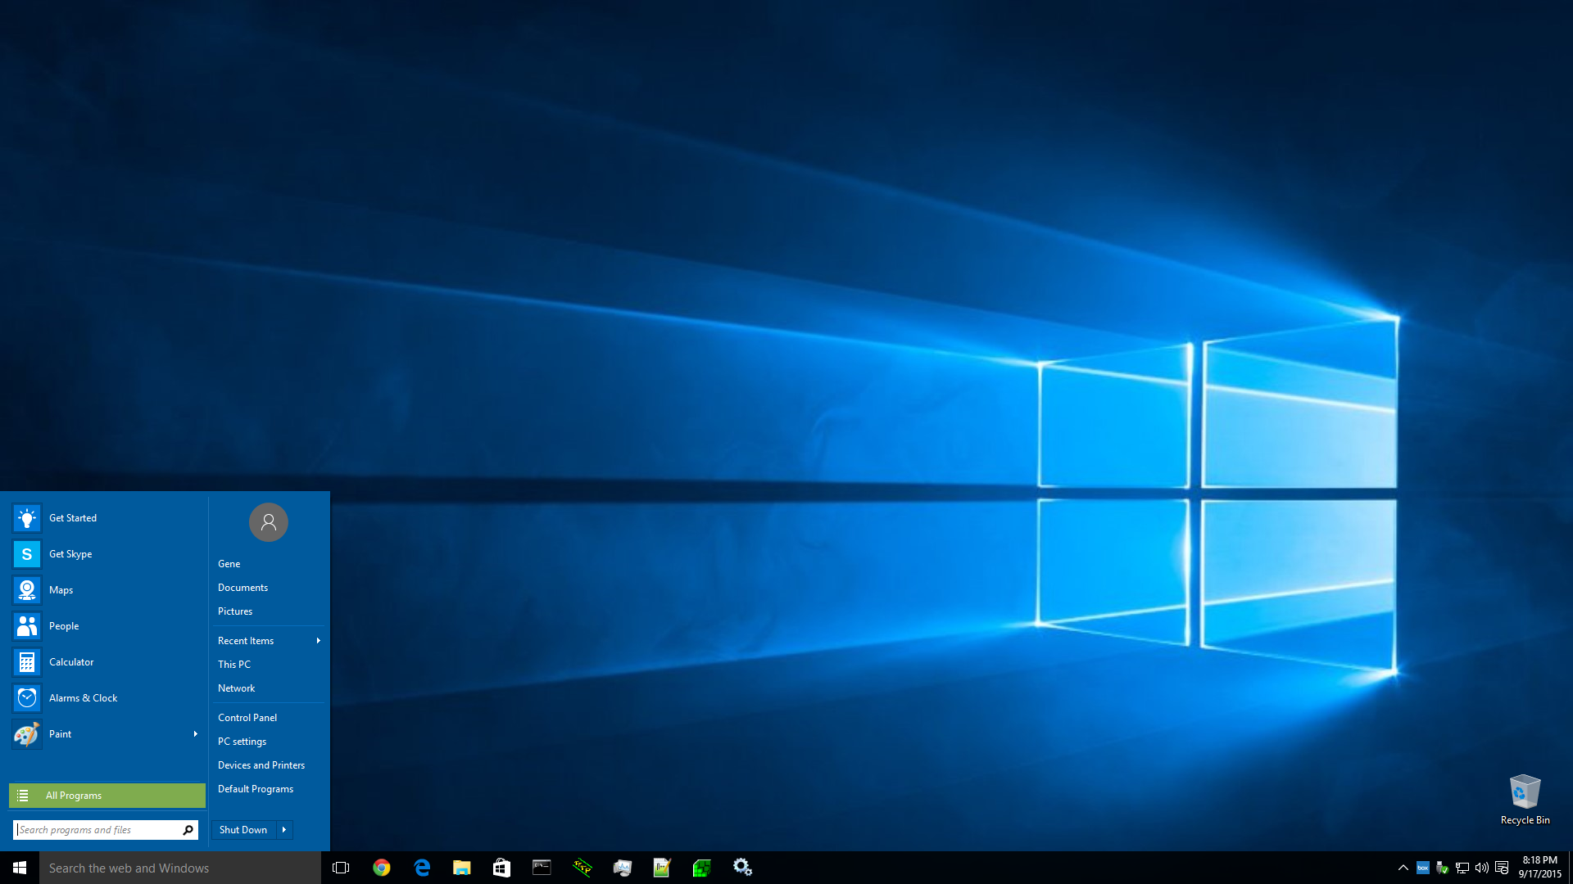Open the People app
This screenshot has width=1573, height=884.
click(64, 626)
